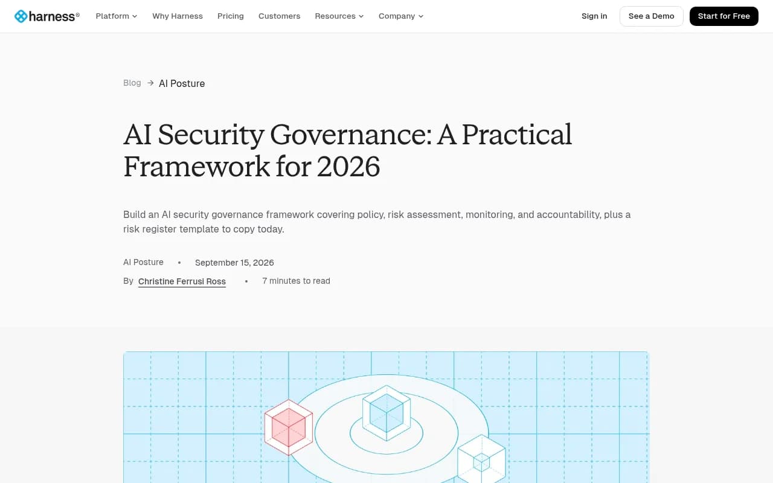773x483 pixels.
Task: Click the 7 minutes to read label
Action: [x=296, y=281]
